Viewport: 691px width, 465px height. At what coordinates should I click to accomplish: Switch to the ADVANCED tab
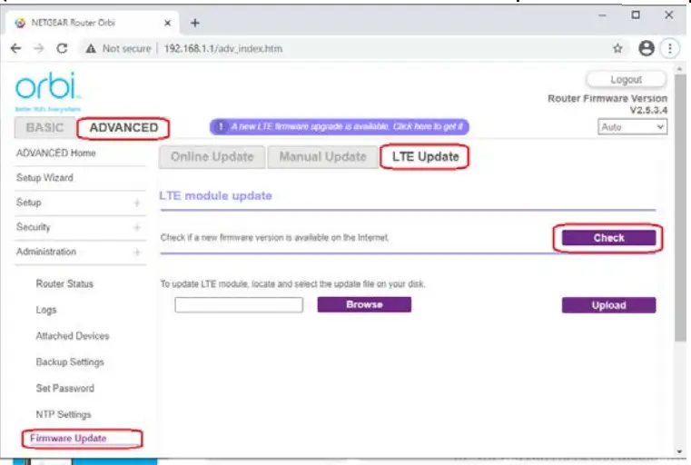pos(123,128)
